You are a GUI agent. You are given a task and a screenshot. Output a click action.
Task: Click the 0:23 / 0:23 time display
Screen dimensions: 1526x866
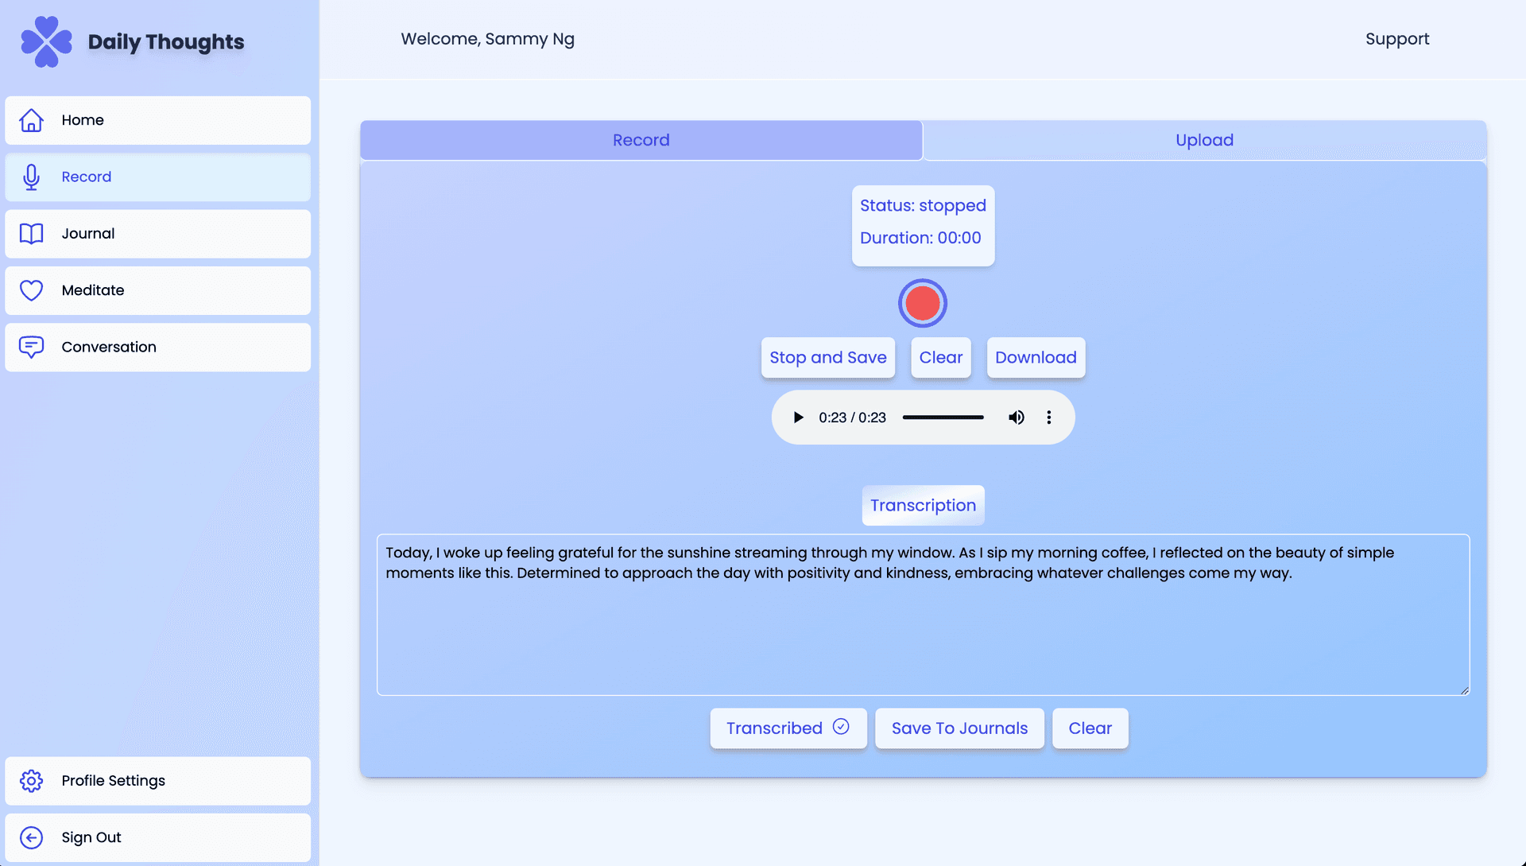[x=852, y=417]
